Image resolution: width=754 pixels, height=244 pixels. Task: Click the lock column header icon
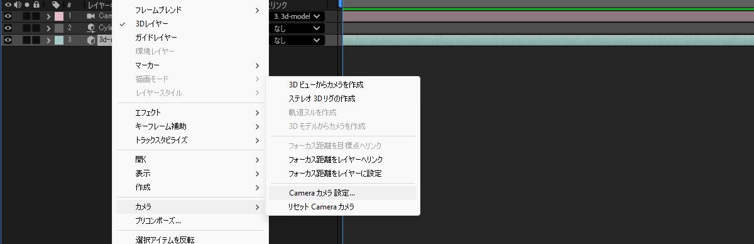(x=36, y=4)
